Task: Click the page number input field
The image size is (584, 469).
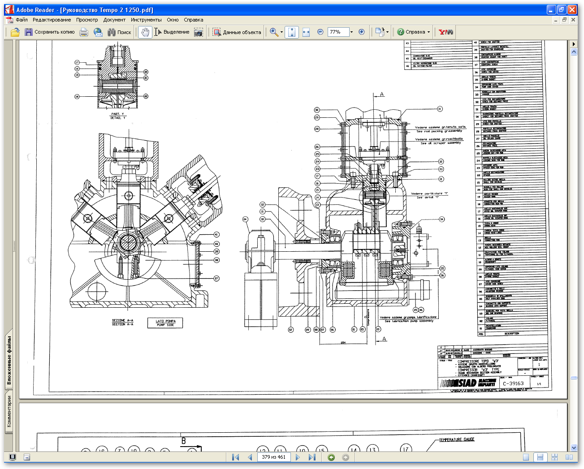Action: tap(274, 457)
